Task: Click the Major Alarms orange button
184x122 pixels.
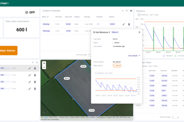Action: [8, 51]
